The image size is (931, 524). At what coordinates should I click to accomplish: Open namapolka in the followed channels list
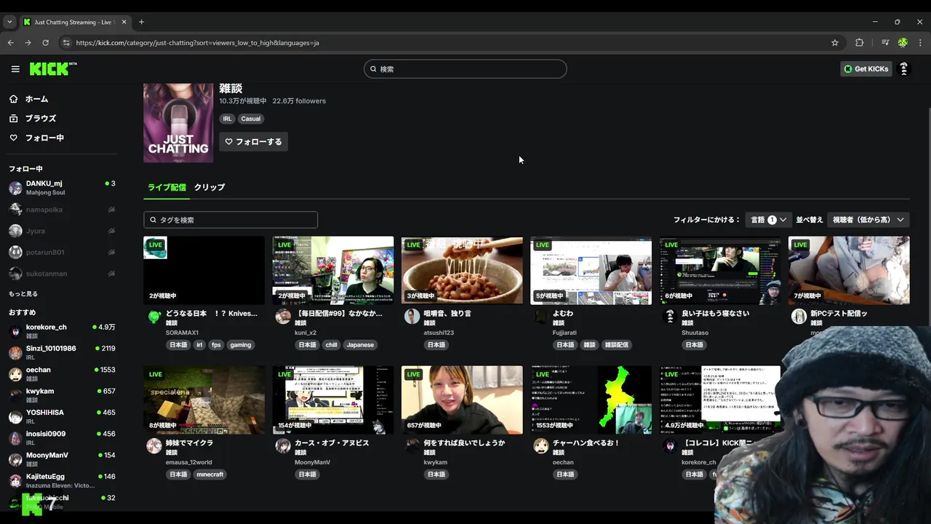tap(62, 210)
